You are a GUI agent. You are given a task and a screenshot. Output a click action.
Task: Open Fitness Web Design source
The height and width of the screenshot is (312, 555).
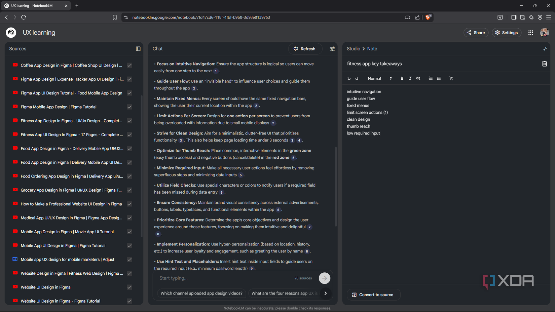72,273
